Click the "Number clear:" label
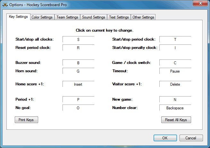 (x=125, y=108)
